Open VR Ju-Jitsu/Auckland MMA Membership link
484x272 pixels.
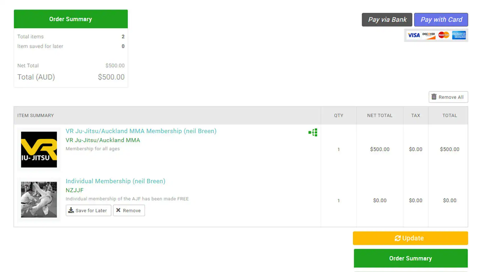click(141, 131)
